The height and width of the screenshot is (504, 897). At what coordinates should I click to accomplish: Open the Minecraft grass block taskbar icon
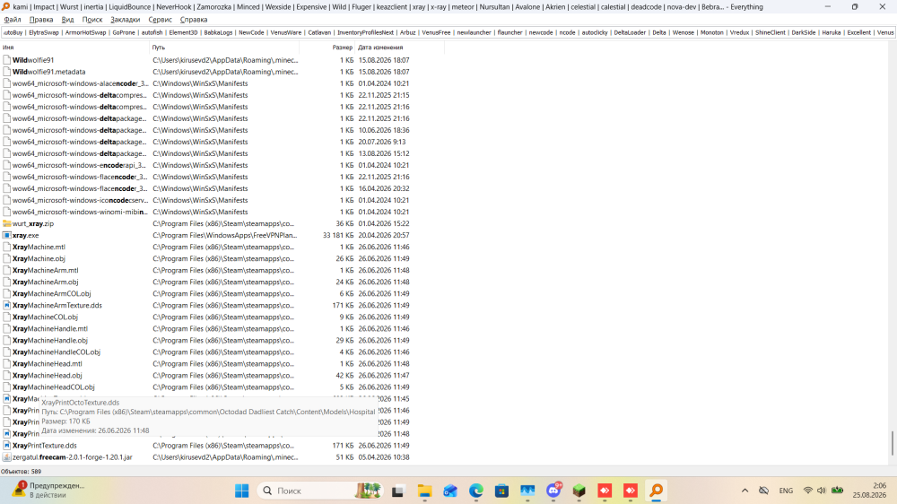pyautogui.click(x=579, y=491)
